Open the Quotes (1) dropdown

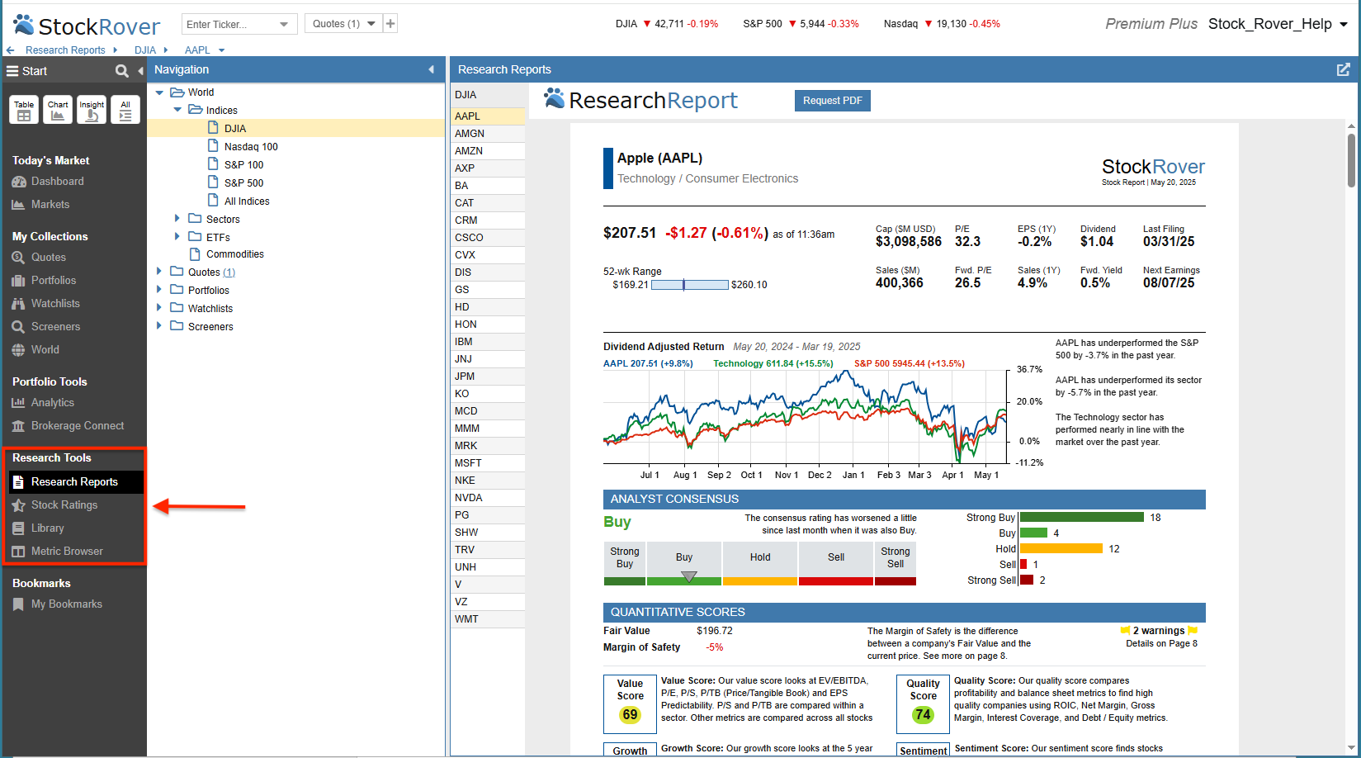[343, 24]
